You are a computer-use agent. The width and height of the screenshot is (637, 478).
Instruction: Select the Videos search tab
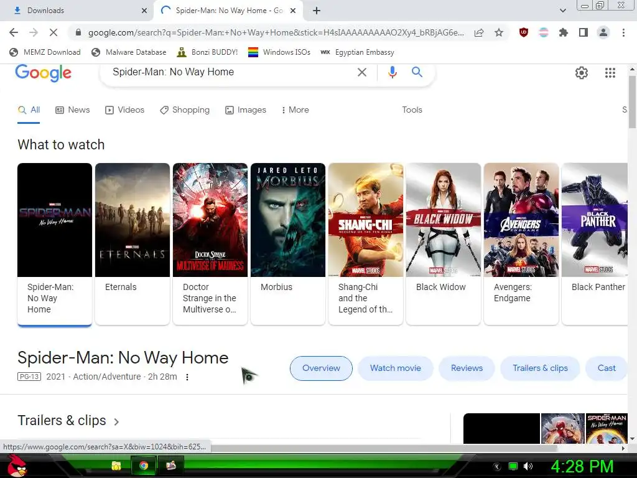124,110
